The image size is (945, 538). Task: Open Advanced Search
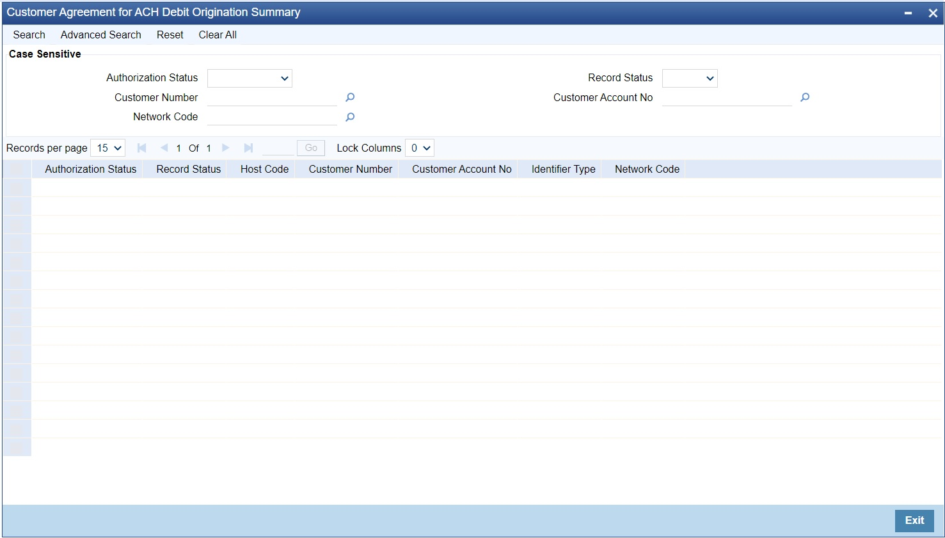(x=101, y=35)
